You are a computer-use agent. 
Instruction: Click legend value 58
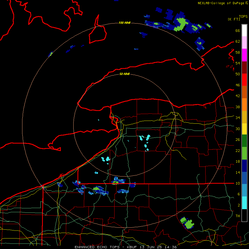(238, 52)
